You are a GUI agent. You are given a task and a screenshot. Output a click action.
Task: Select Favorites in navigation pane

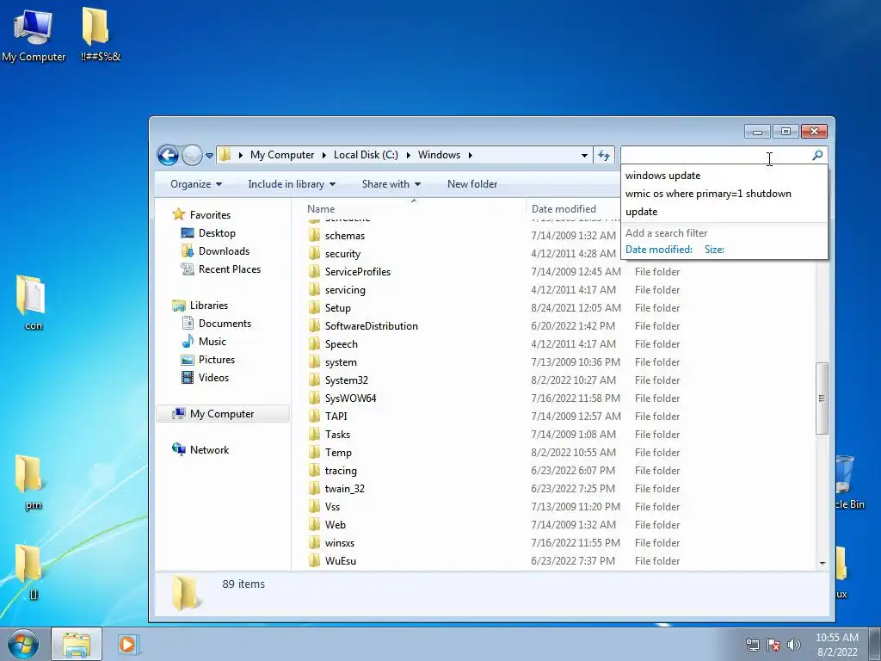click(x=210, y=214)
